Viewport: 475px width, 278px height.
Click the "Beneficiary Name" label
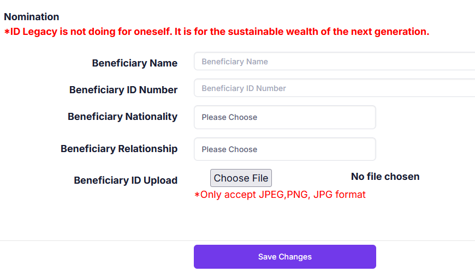134,63
